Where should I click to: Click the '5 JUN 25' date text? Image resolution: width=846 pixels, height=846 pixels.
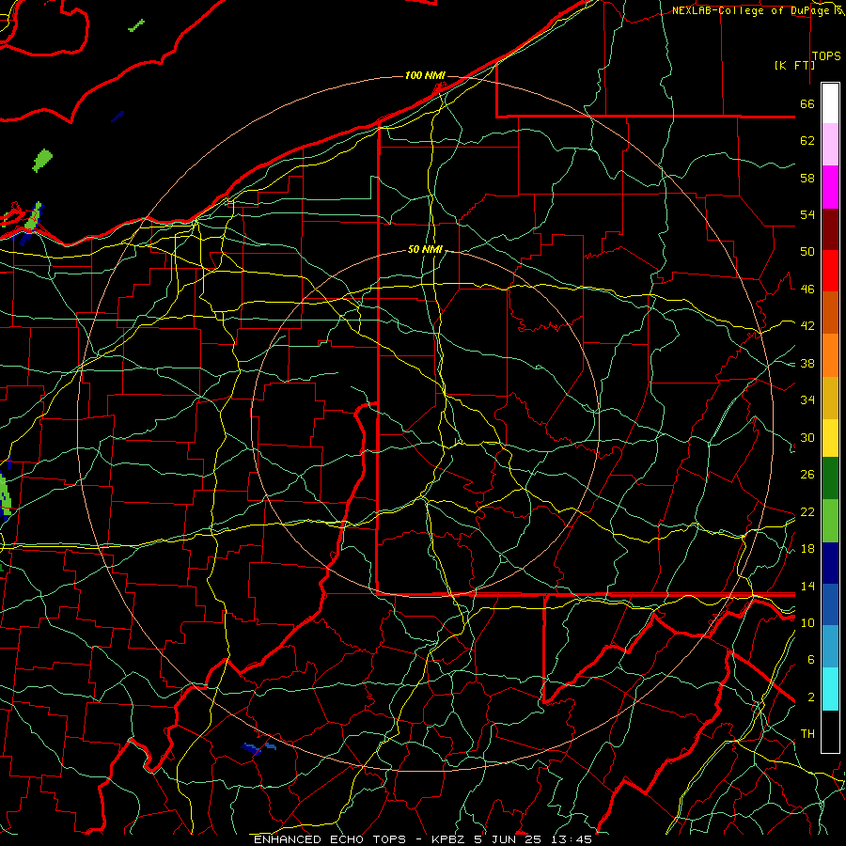click(x=509, y=839)
